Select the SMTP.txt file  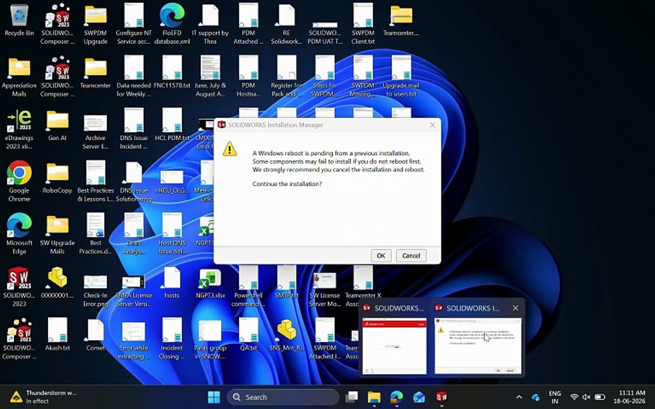click(x=287, y=283)
